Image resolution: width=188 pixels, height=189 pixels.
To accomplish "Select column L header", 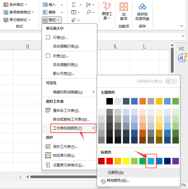I will 144,47.
